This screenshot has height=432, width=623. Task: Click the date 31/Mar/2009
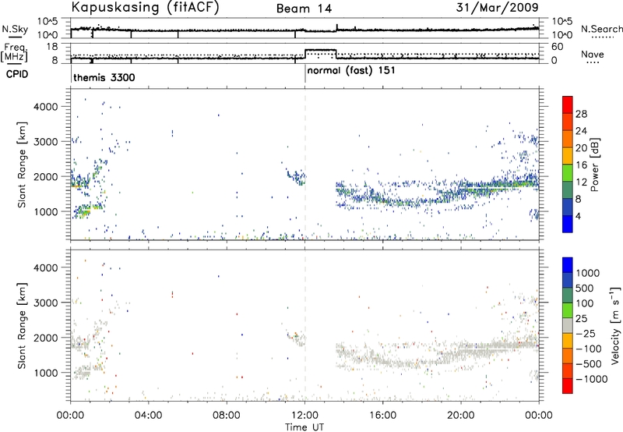[497, 7]
